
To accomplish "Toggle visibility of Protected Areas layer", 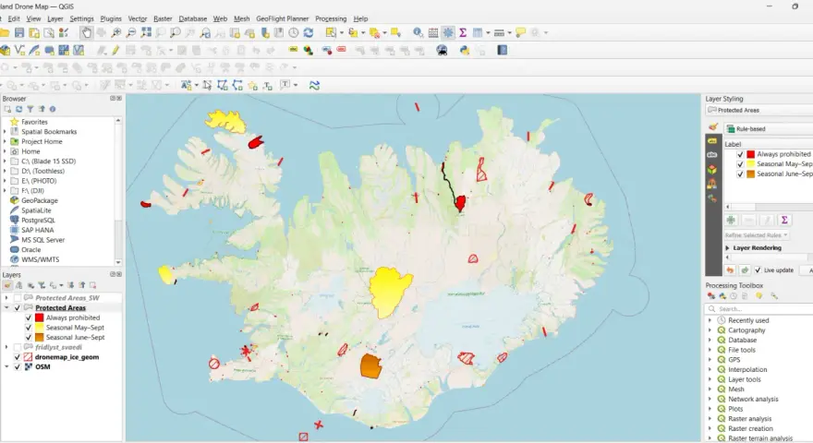I will click(x=18, y=307).
